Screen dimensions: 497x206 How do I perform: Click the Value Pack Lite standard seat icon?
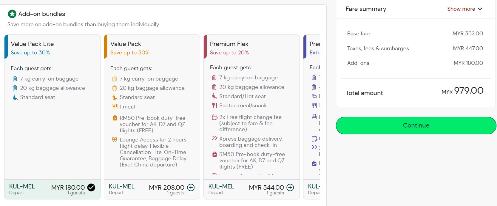15,97
